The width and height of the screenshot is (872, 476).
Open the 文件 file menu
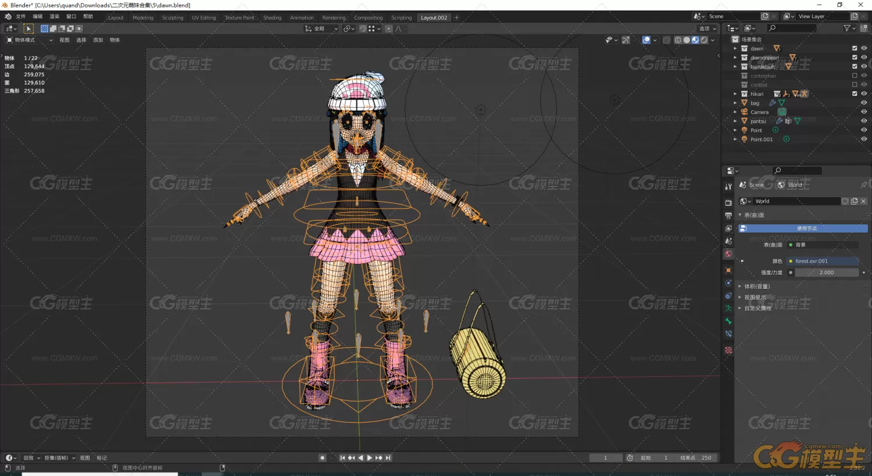point(21,16)
